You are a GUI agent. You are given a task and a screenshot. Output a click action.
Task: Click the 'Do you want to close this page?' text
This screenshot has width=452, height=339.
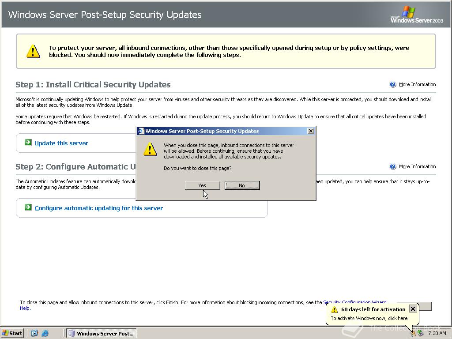coord(197,168)
